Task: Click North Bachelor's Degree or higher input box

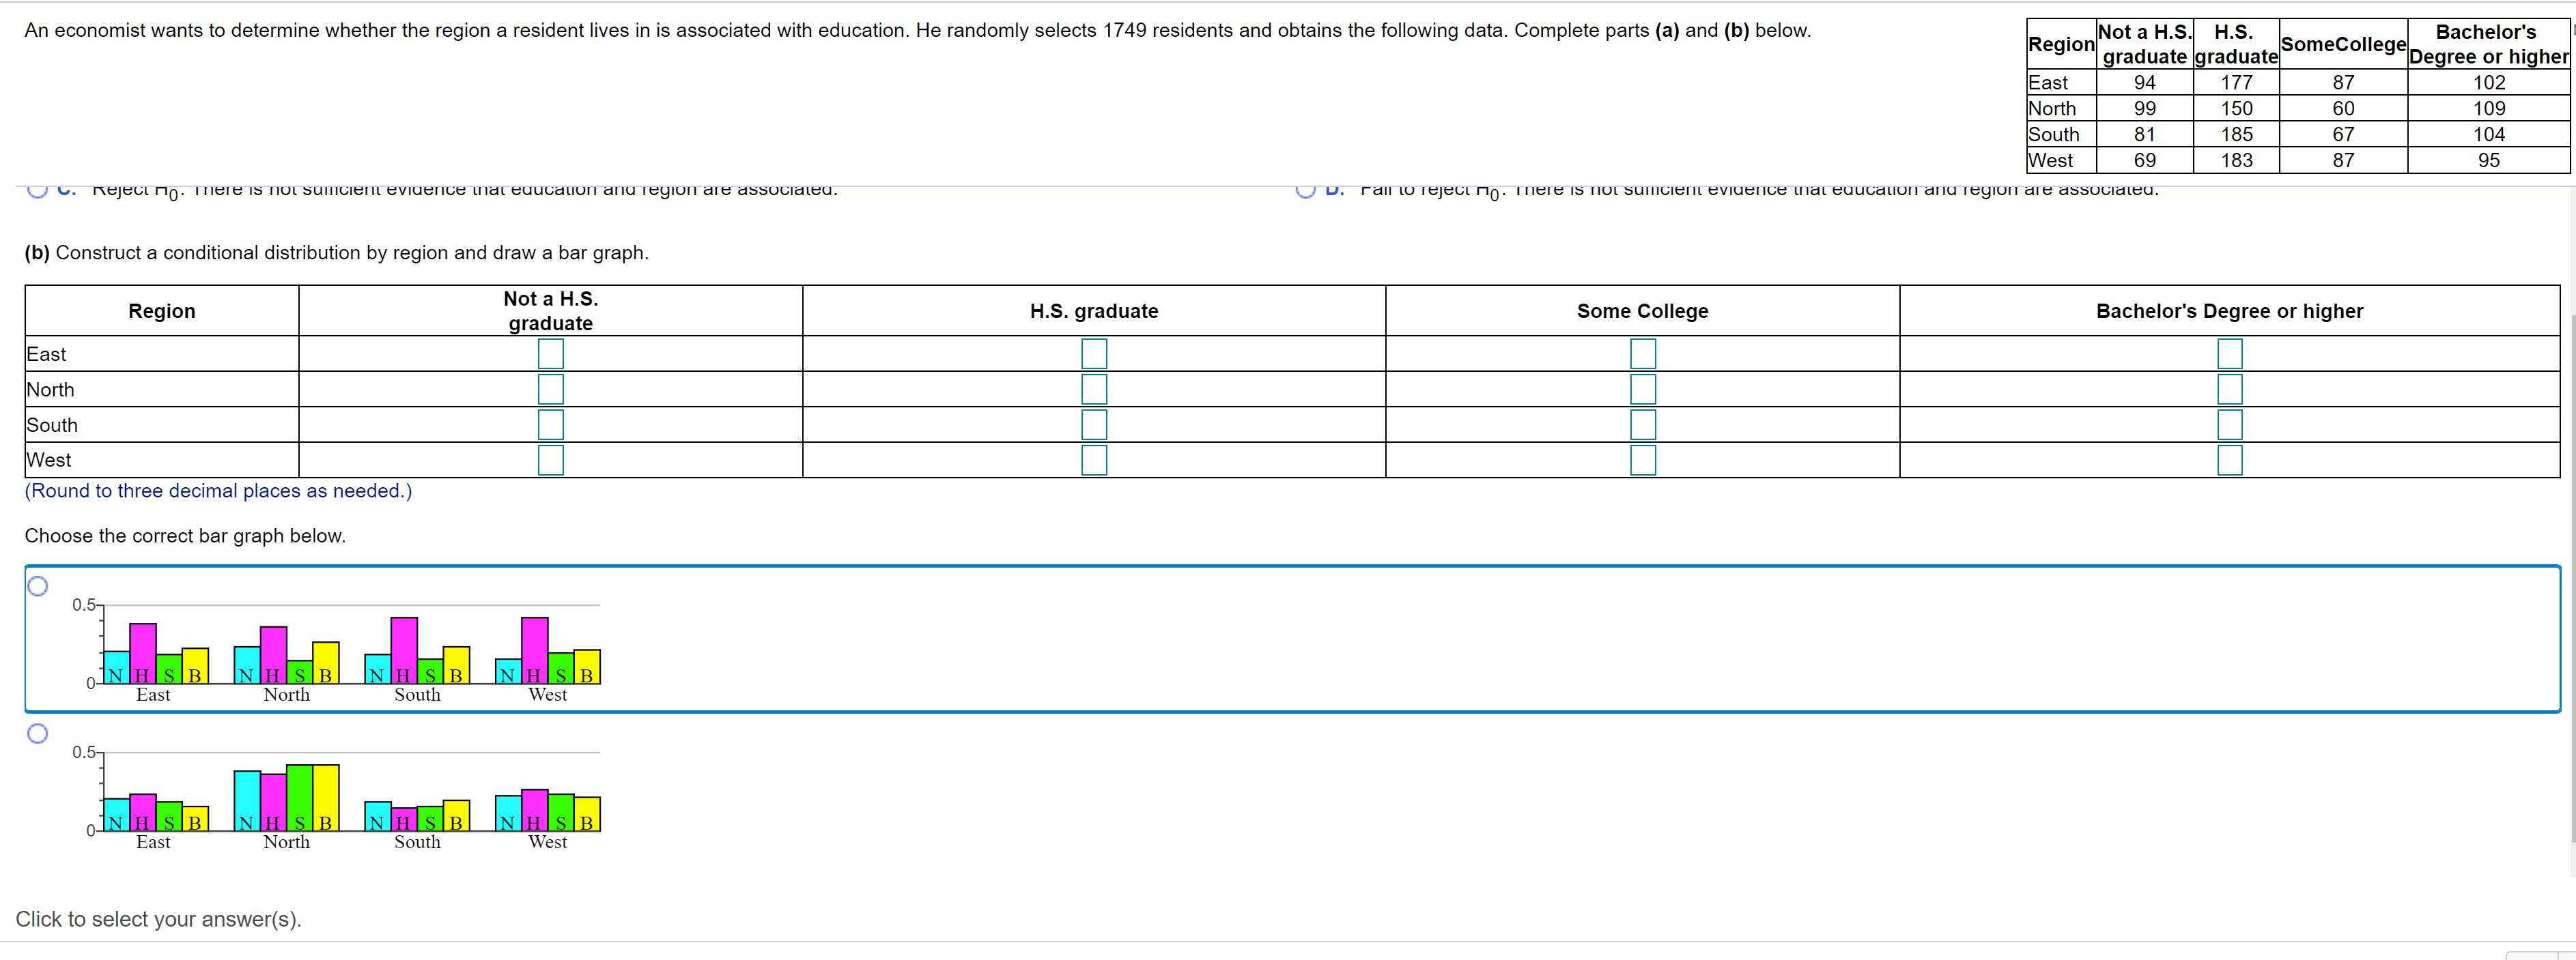Action: pos(2229,390)
